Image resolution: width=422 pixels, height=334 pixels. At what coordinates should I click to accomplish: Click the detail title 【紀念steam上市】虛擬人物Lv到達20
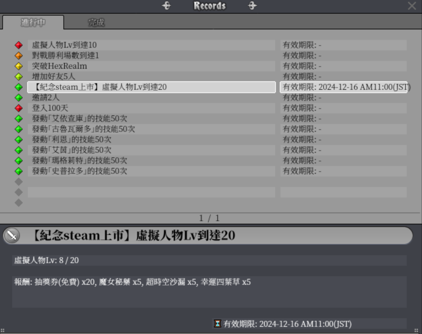pos(134,236)
